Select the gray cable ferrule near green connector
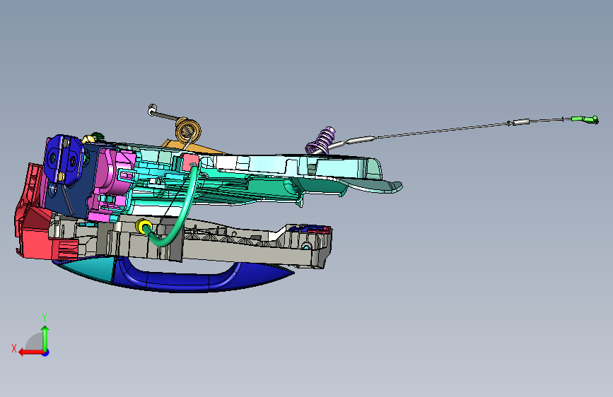 pos(521,122)
